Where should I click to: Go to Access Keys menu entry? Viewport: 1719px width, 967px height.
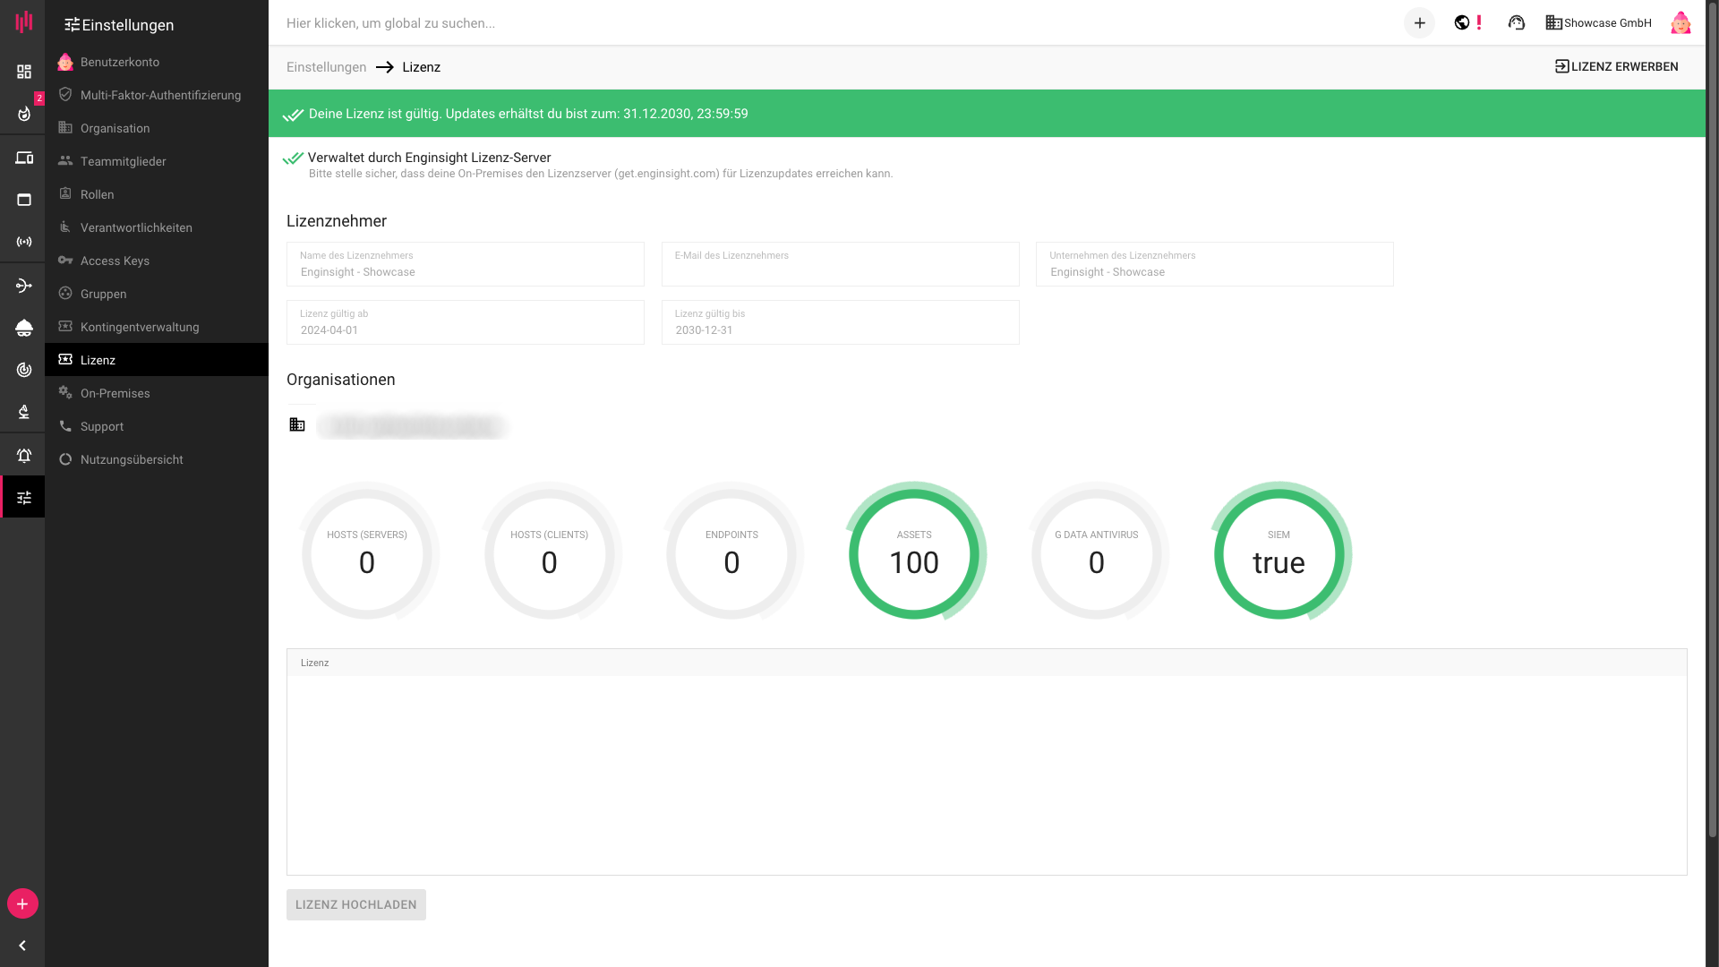click(x=115, y=261)
